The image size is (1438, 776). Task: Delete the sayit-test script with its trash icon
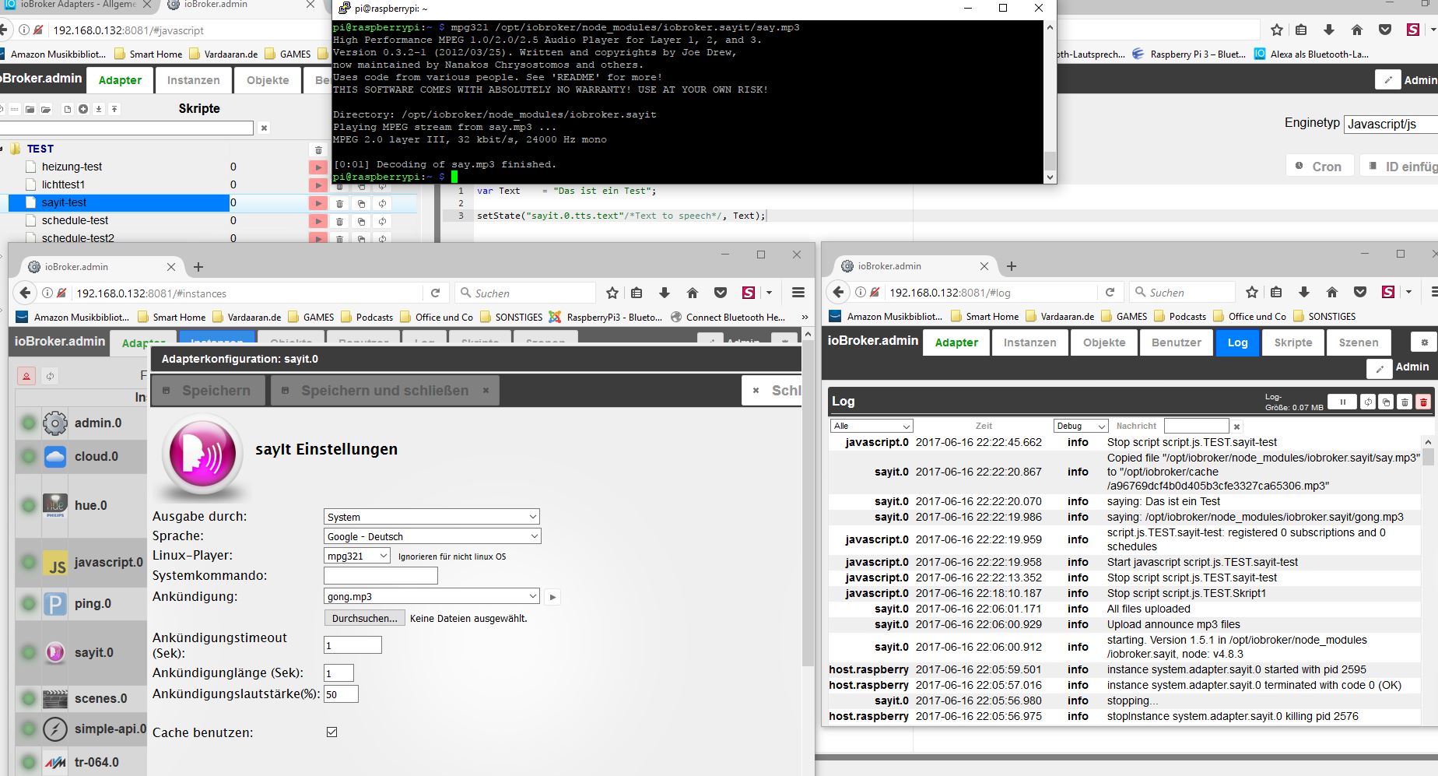(x=339, y=203)
